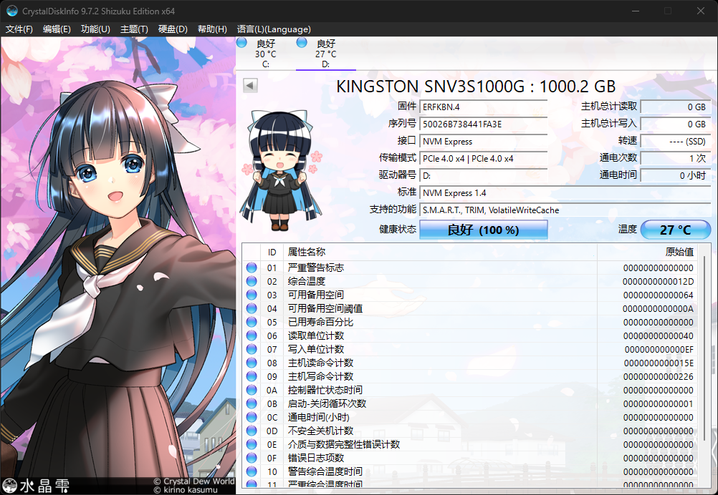The image size is (718, 495).
Task: Click the serial number field 50026B738441FA3E
Action: [x=484, y=124]
